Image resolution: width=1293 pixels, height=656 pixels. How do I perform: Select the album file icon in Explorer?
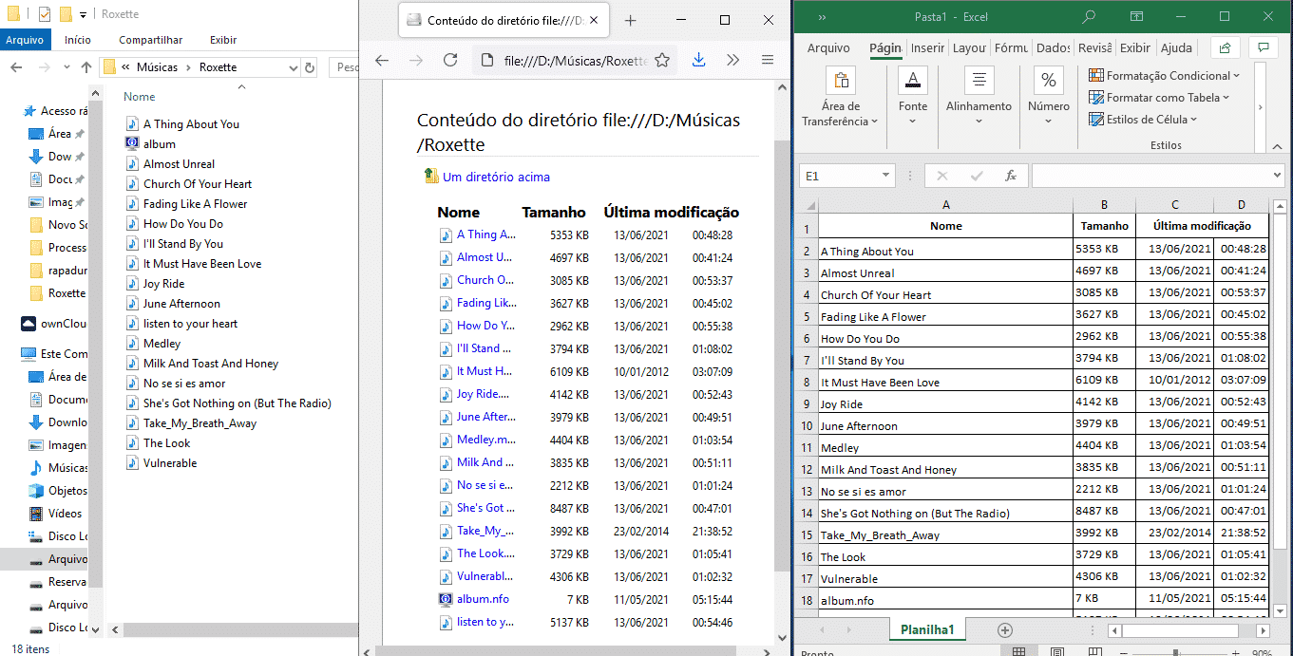[x=132, y=143]
